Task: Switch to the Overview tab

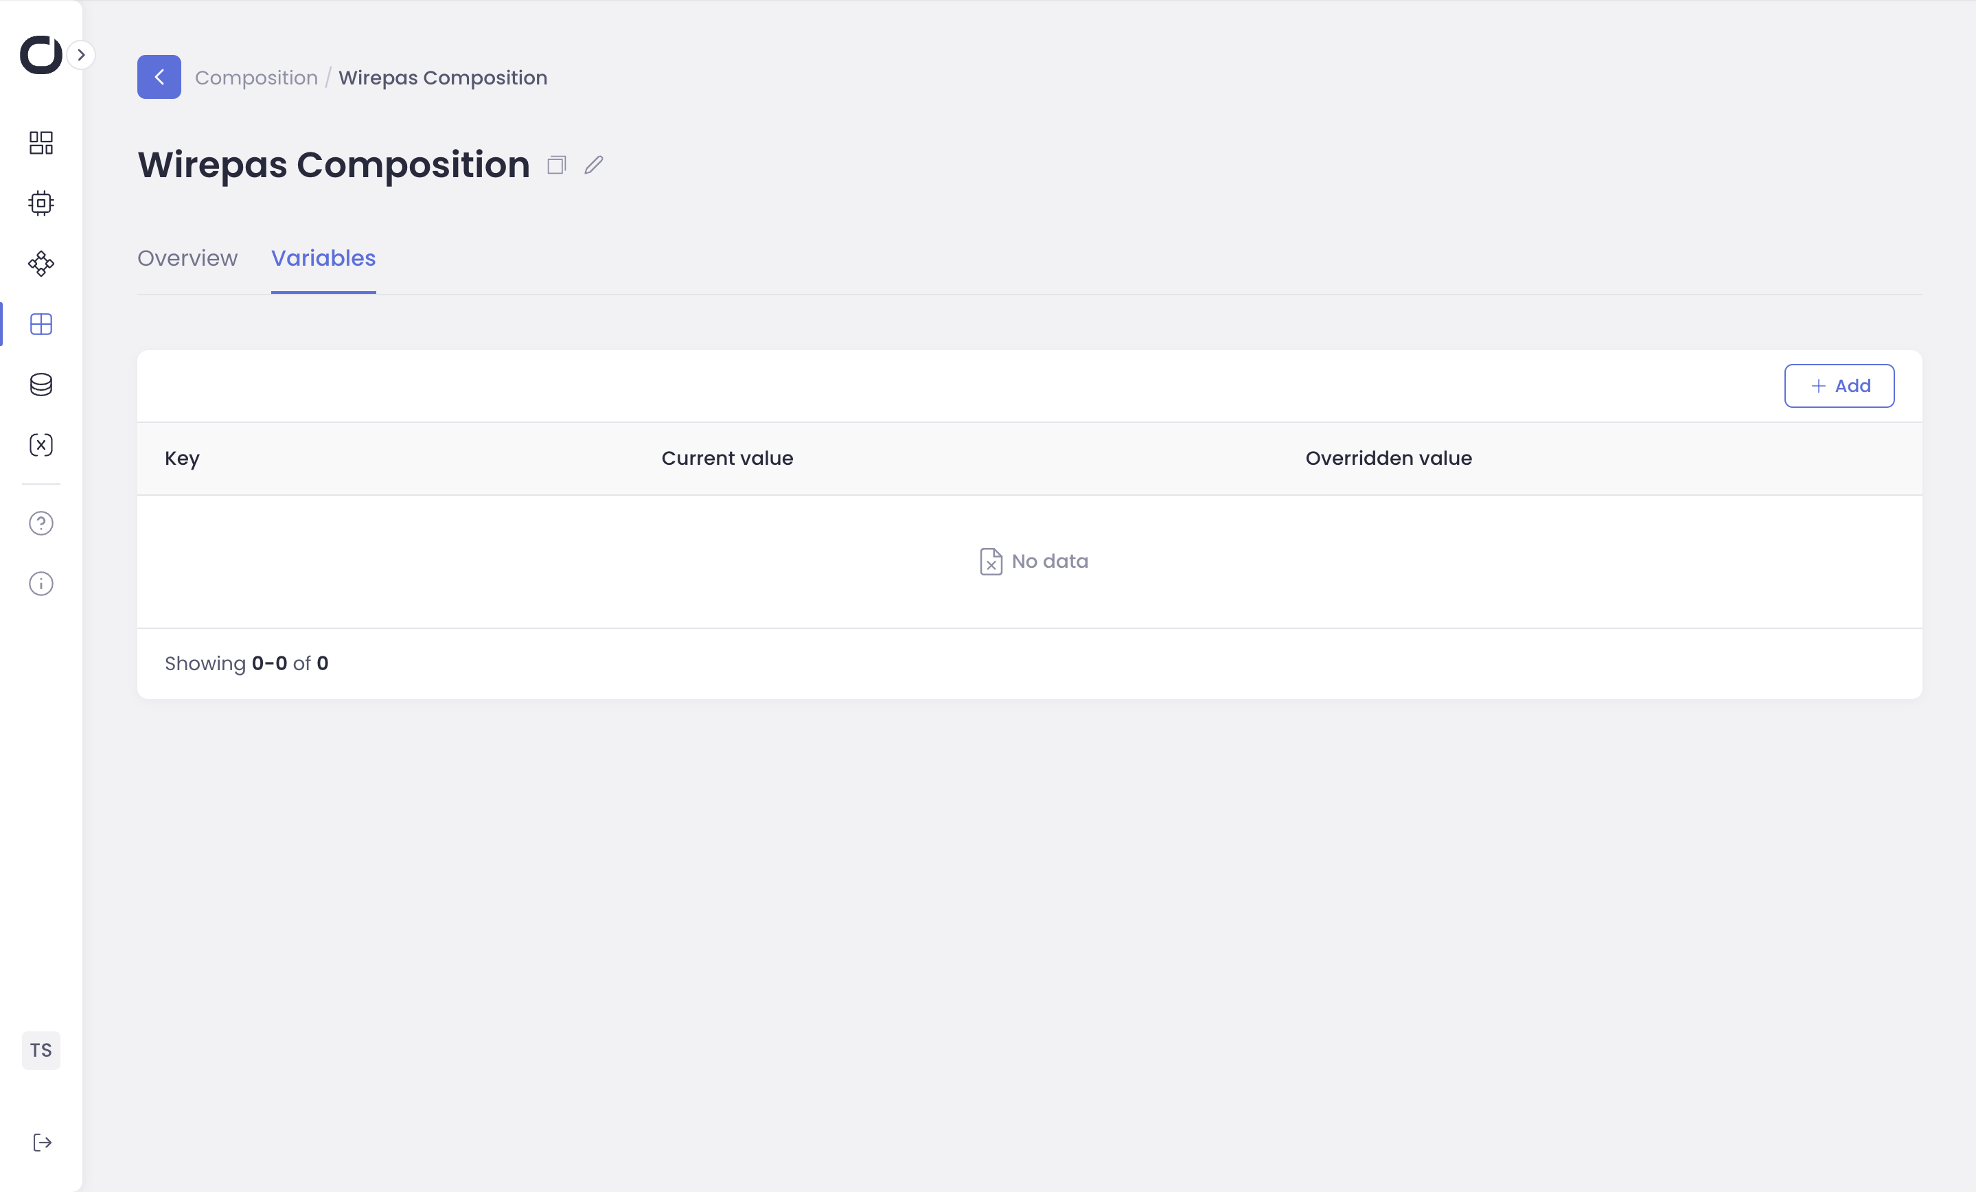Action: (187, 258)
